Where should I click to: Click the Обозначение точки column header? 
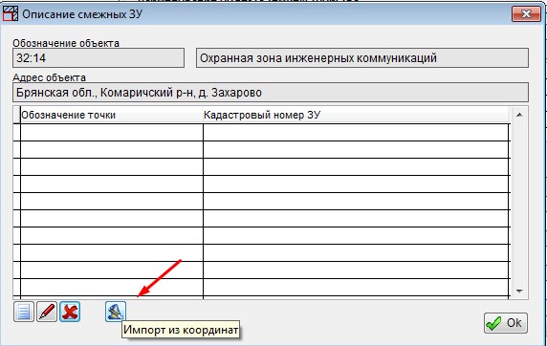click(x=112, y=115)
